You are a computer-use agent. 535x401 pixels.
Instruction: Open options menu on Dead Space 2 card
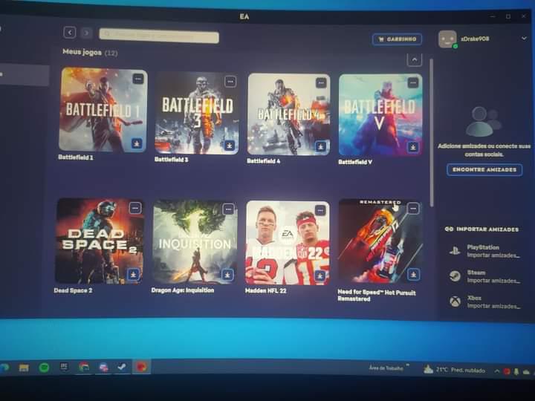135,208
